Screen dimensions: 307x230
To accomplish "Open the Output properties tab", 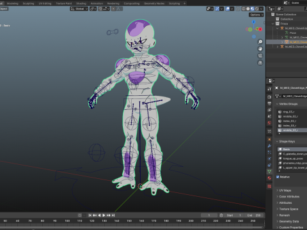I will (x=269, y=103).
